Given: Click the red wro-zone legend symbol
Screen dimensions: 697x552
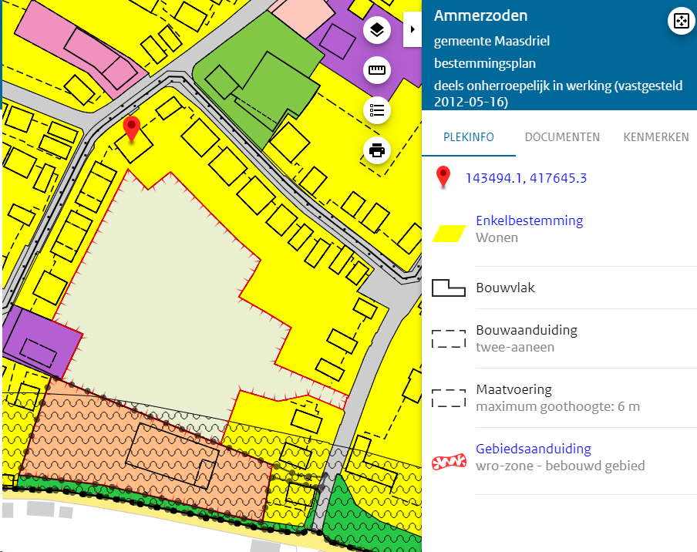Looking at the screenshot, I should (449, 463).
